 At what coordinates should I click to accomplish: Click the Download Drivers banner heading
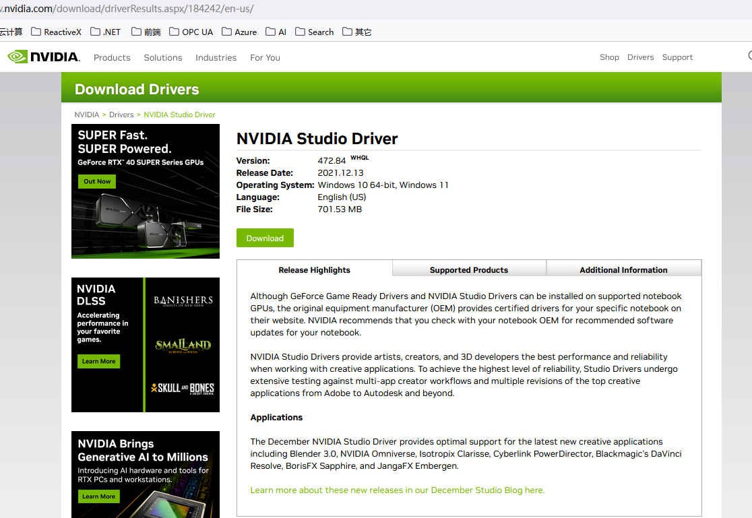click(137, 89)
